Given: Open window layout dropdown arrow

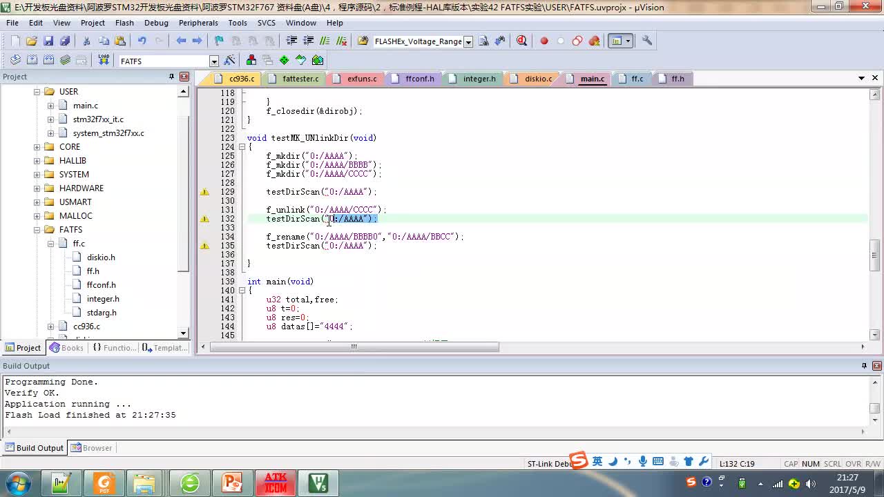Looking at the screenshot, I should pos(628,41).
